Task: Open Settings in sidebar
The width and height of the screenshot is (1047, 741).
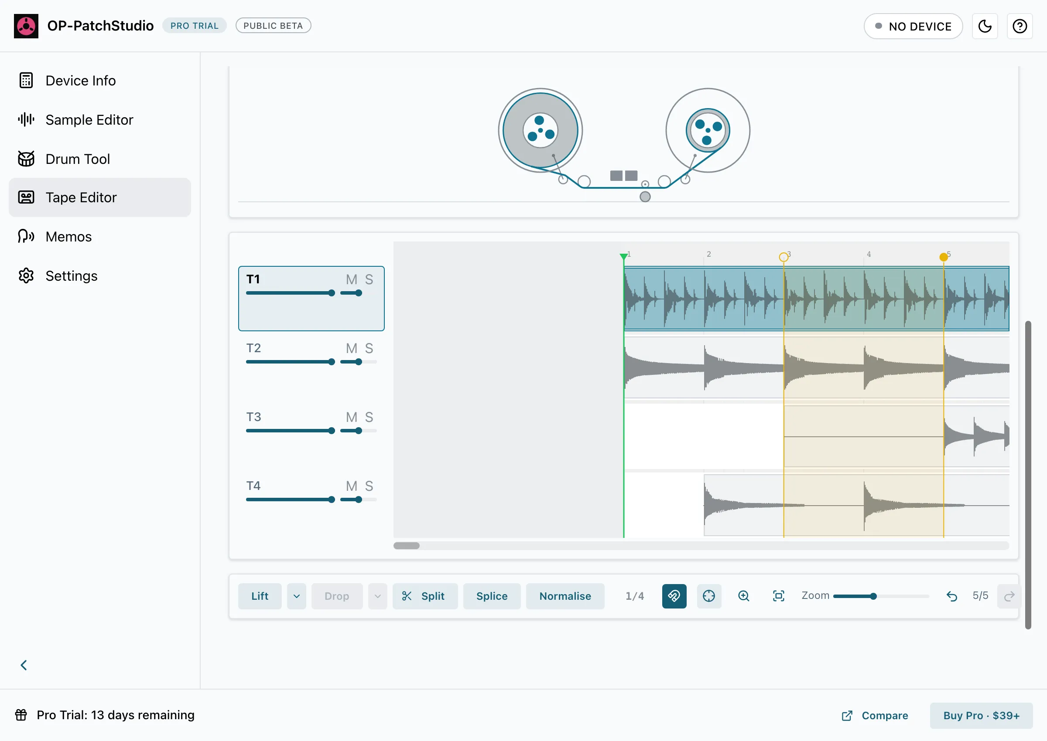Action: 99,275
